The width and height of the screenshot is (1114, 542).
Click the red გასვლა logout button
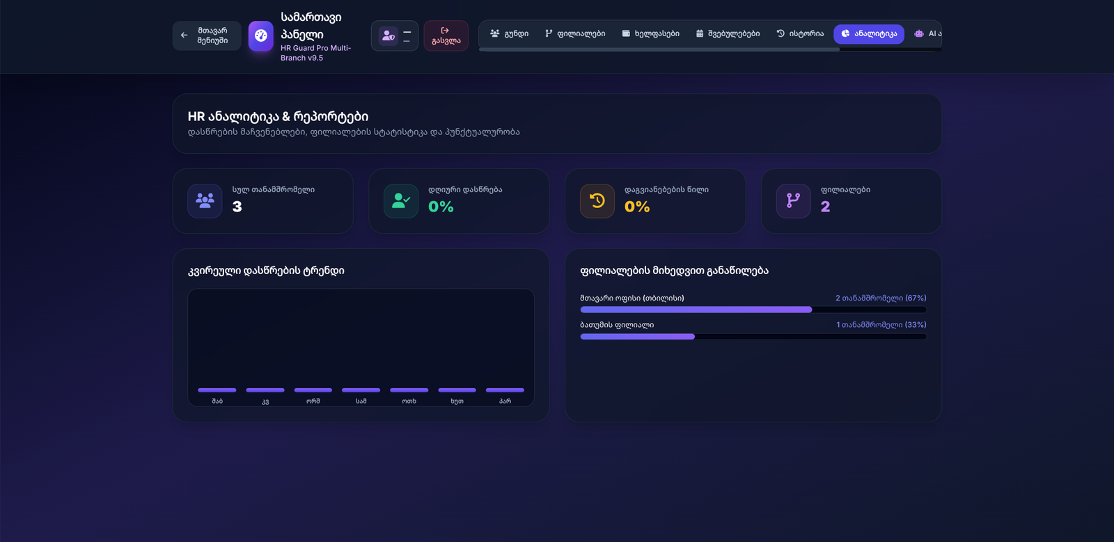click(x=446, y=35)
